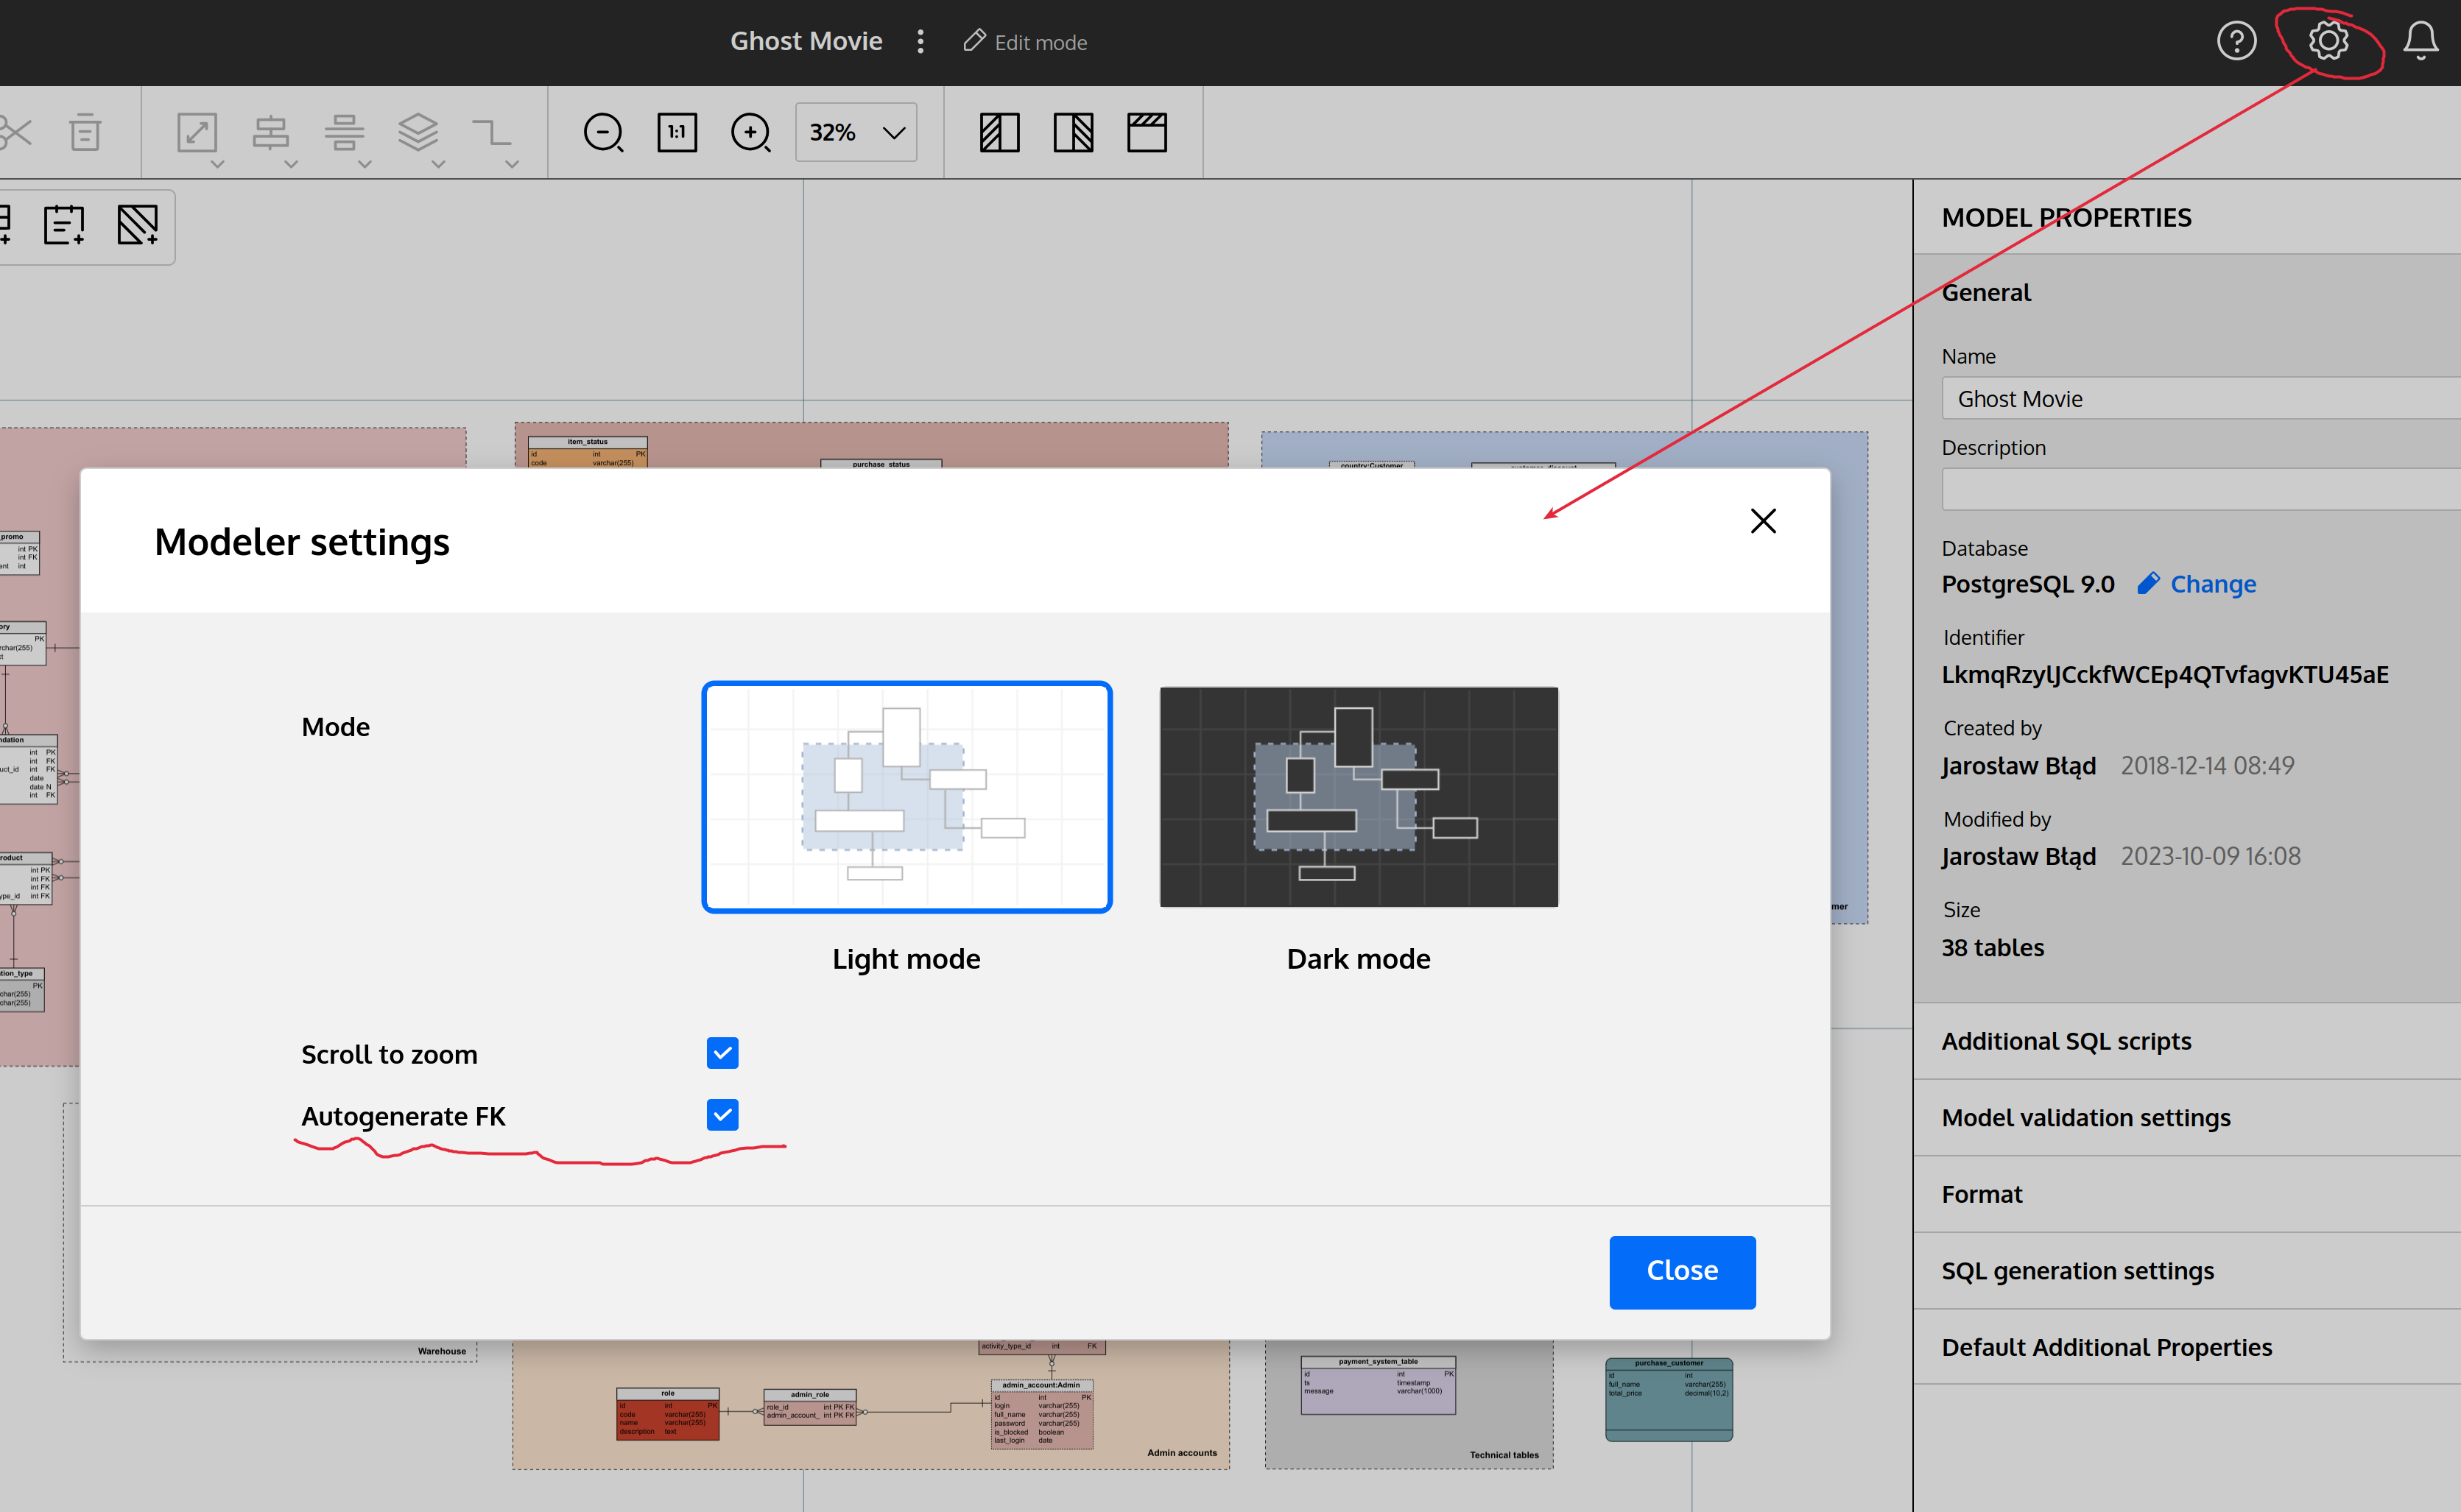Click the Edit mode pencil label
The image size is (2461, 1512).
click(x=1025, y=42)
